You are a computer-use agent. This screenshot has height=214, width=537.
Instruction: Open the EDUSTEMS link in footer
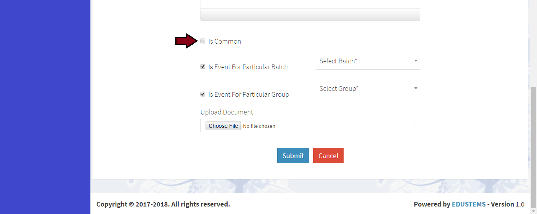469,204
